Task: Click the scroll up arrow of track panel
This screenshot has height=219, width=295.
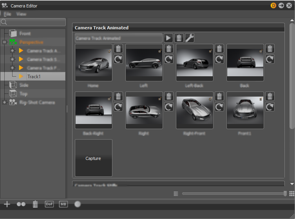Action: (292, 20)
